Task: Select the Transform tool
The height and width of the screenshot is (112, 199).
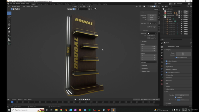Action: point(9,32)
